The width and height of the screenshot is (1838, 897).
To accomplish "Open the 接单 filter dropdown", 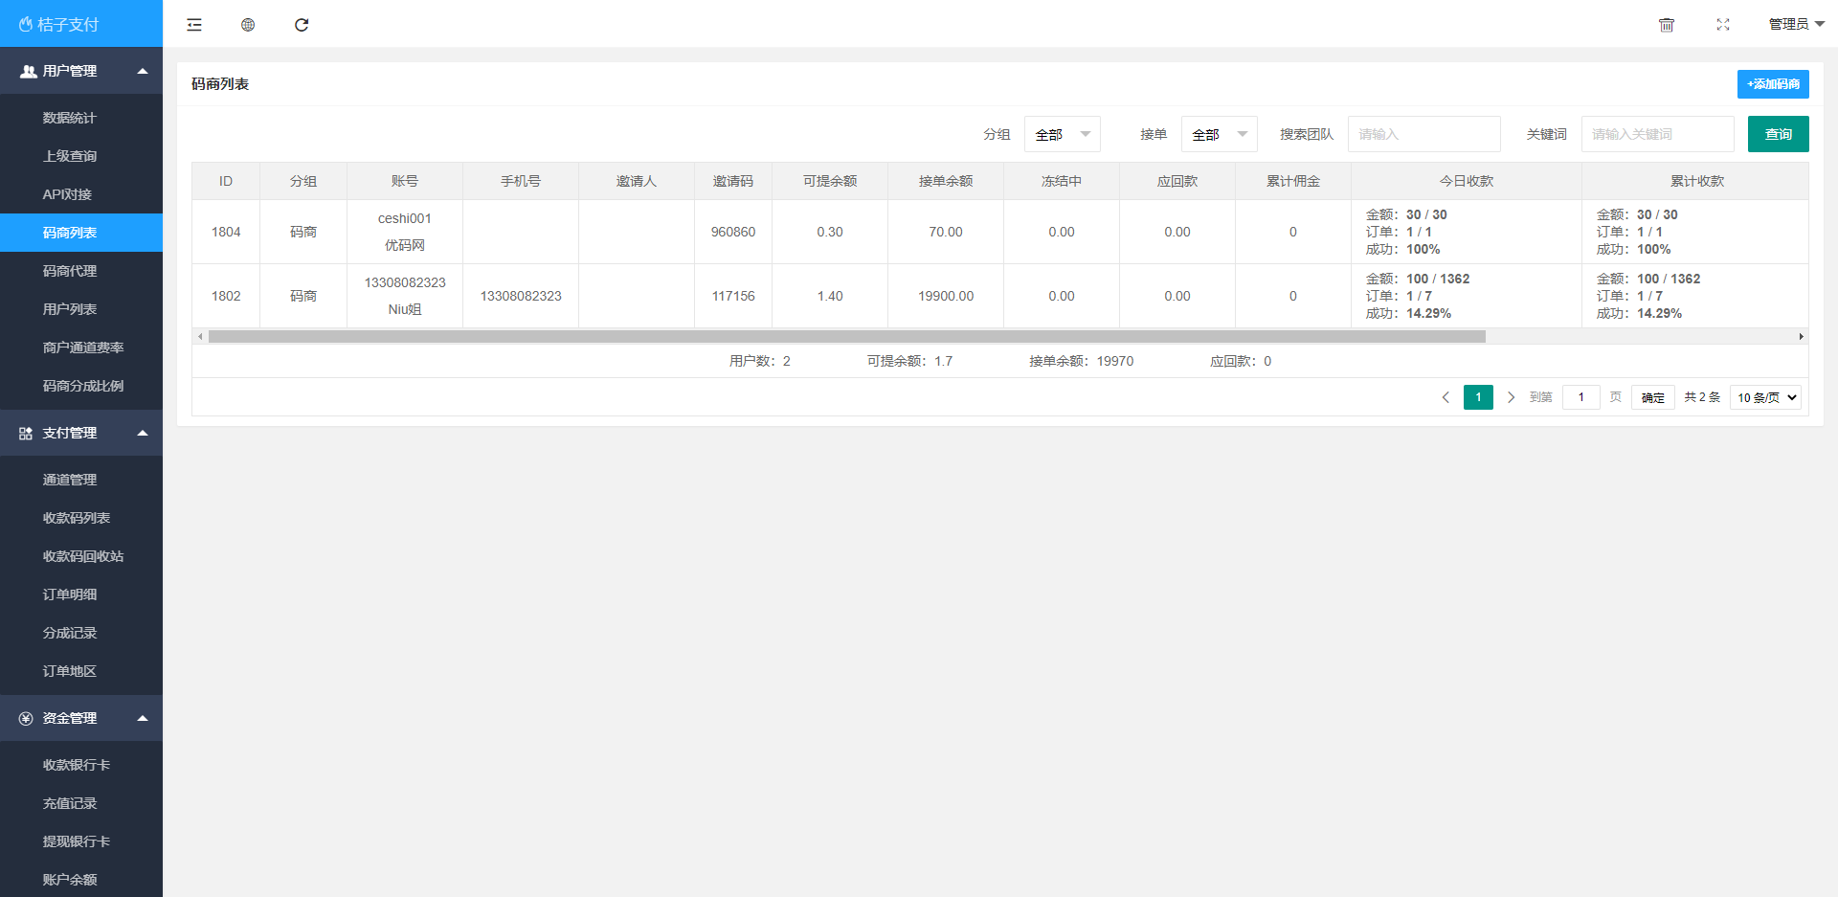I will [1219, 134].
